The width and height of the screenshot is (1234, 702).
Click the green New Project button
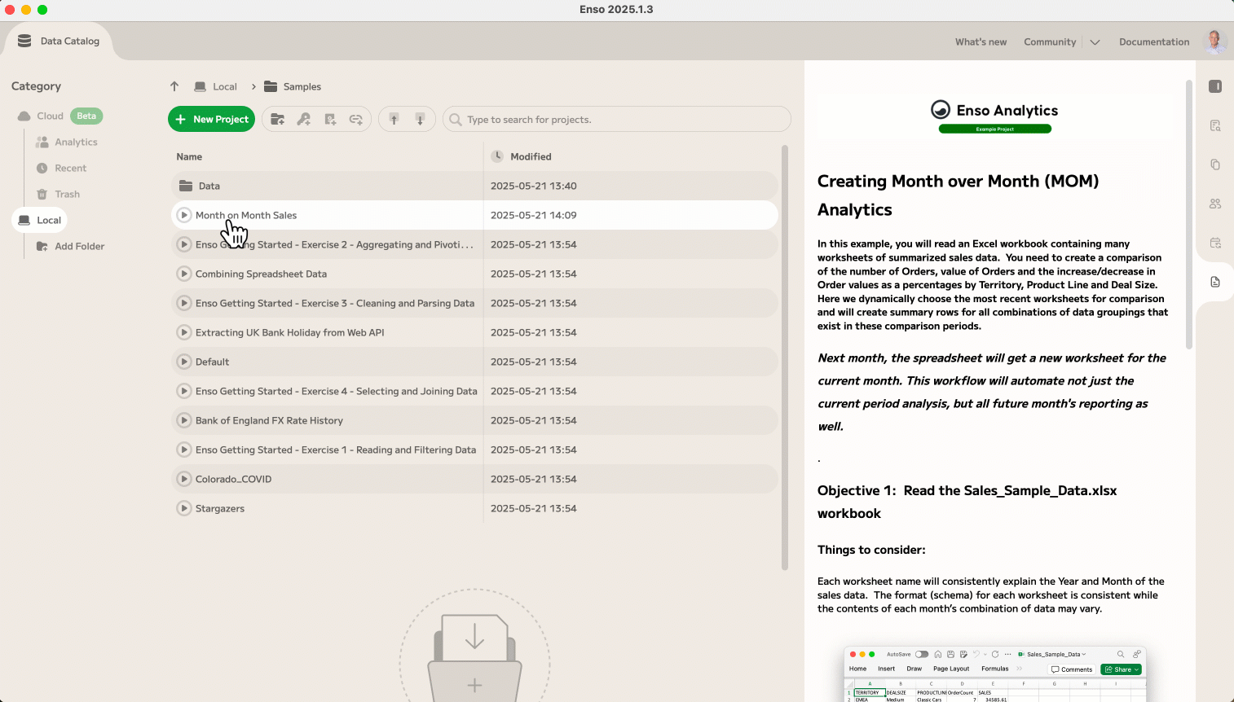pyautogui.click(x=212, y=120)
